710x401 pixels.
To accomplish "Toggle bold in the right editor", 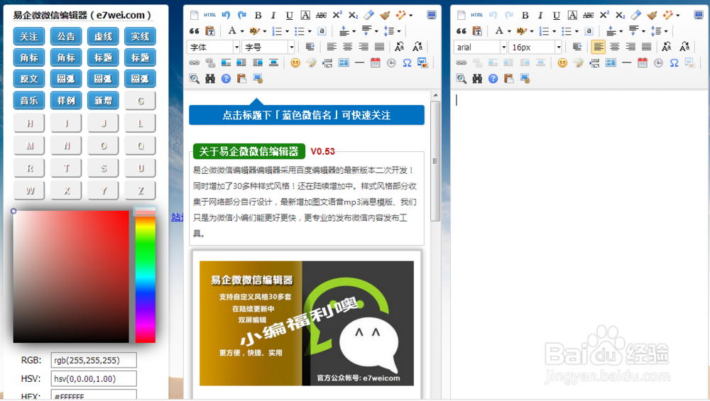I will coord(525,15).
